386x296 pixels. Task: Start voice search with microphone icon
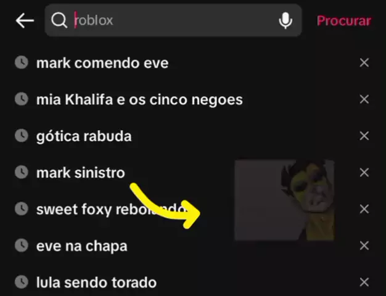[285, 20]
